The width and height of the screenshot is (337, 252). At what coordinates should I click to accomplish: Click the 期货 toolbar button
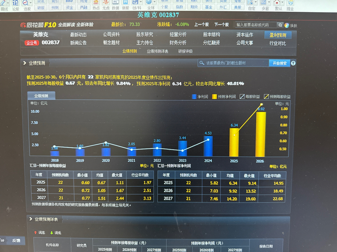(194, 7)
